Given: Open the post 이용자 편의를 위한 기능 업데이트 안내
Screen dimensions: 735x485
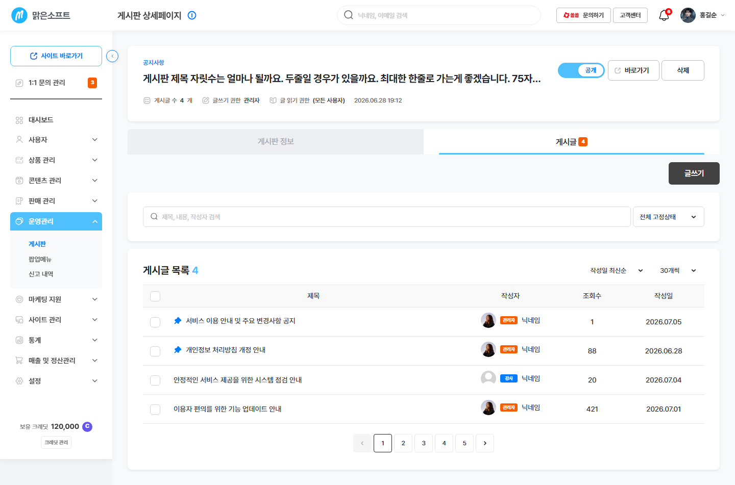Looking at the screenshot, I should click(x=228, y=409).
